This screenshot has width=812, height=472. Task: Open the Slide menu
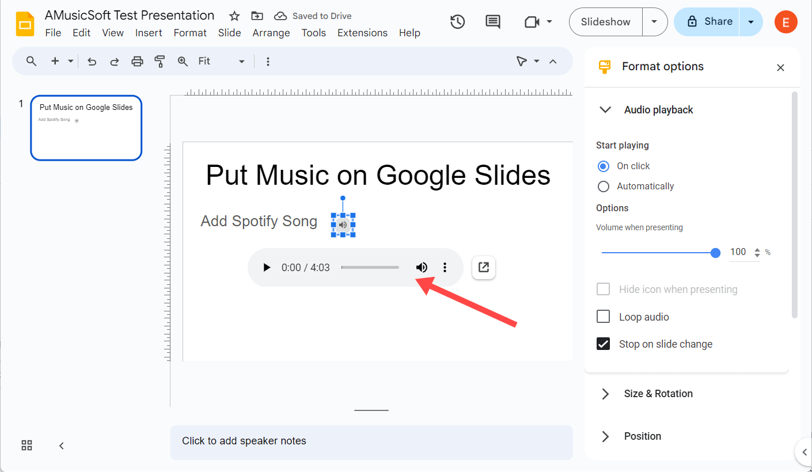[229, 33]
